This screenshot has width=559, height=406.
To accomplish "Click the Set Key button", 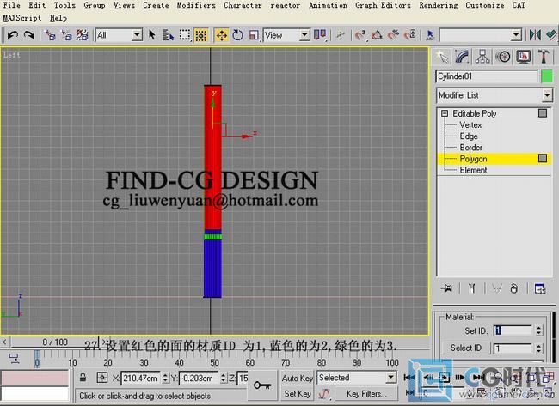I will tap(298, 393).
